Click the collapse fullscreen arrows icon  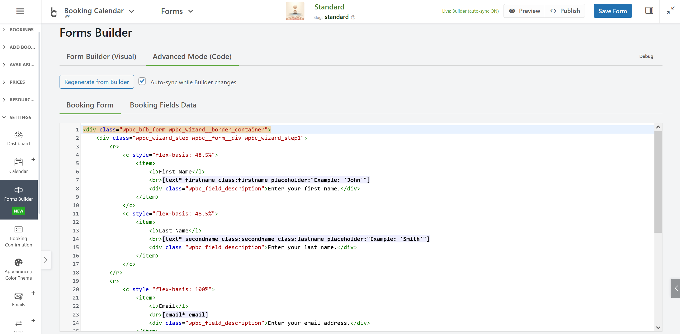click(670, 11)
